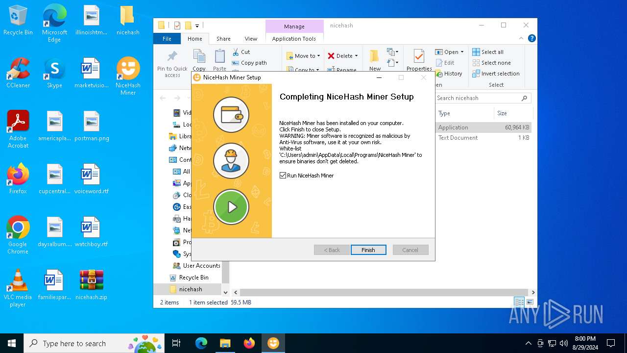
Task: Click Invert selection in the ribbon
Action: [496, 74]
